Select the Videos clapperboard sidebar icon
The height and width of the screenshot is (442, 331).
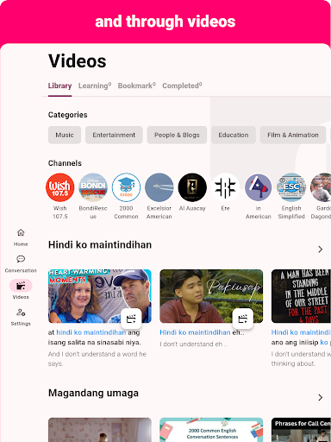coord(21,286)
